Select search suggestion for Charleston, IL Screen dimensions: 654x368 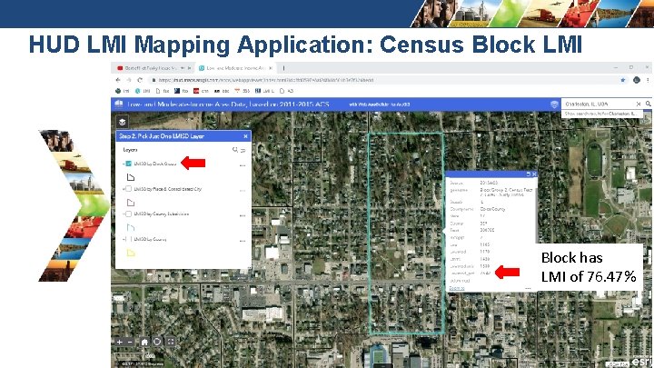click(x=602, y=114)
